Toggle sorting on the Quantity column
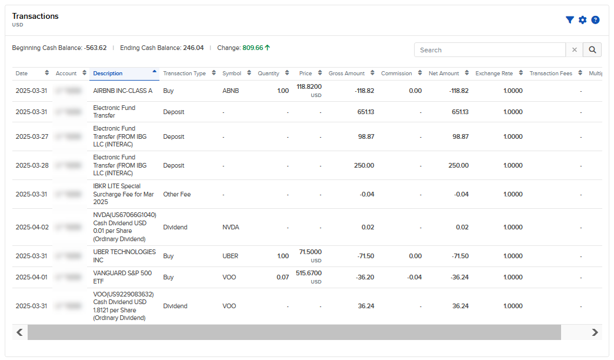The height and width of the screenshot is (360, 614). [288, 73]
